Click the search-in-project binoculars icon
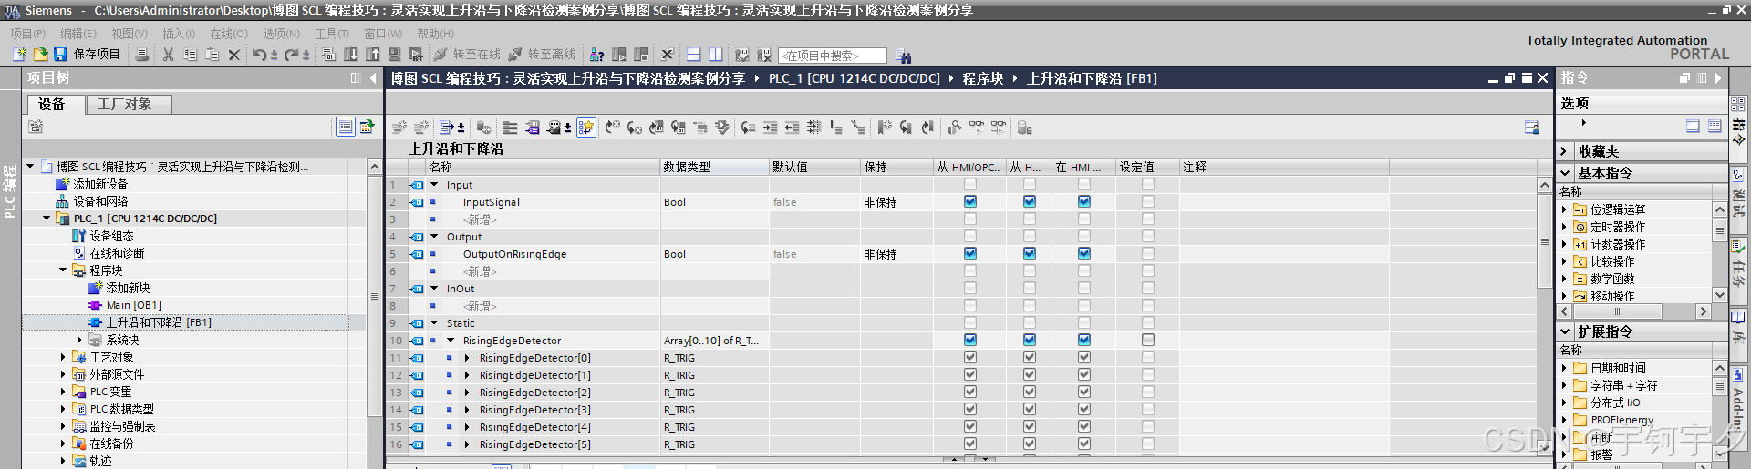 click(904, 56)
